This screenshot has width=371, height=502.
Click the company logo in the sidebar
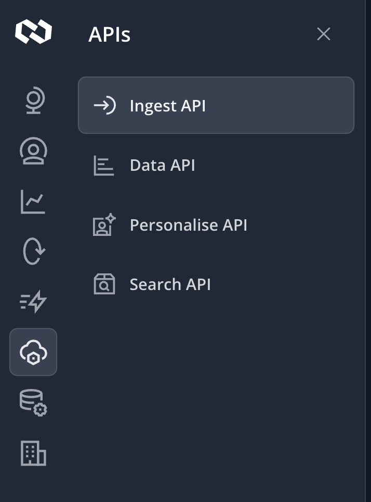point(33,32)
